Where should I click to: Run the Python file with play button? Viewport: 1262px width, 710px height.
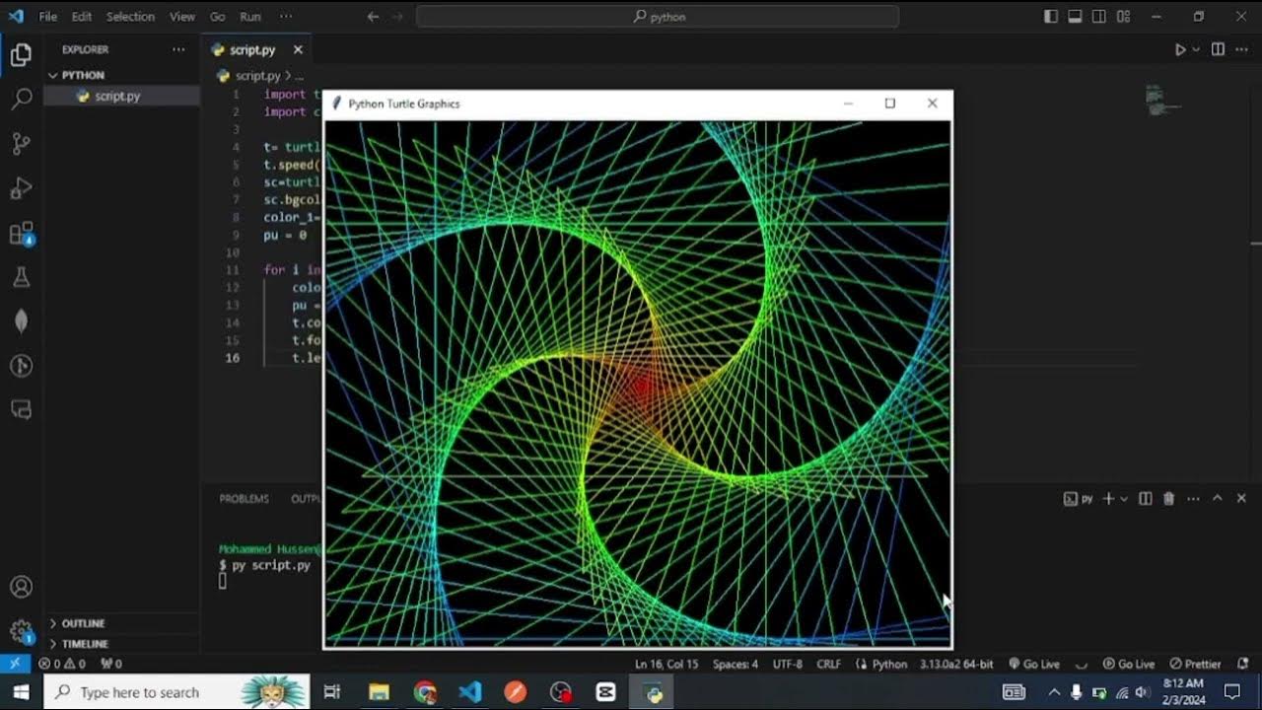(x=1179, y=49)
